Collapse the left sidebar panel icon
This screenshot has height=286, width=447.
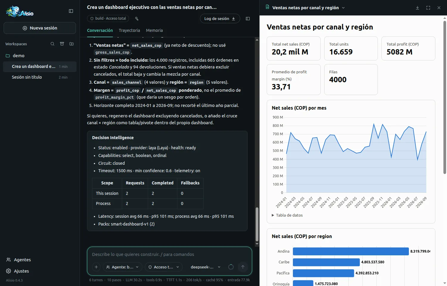pyautogui.click(x=71, y=11)
